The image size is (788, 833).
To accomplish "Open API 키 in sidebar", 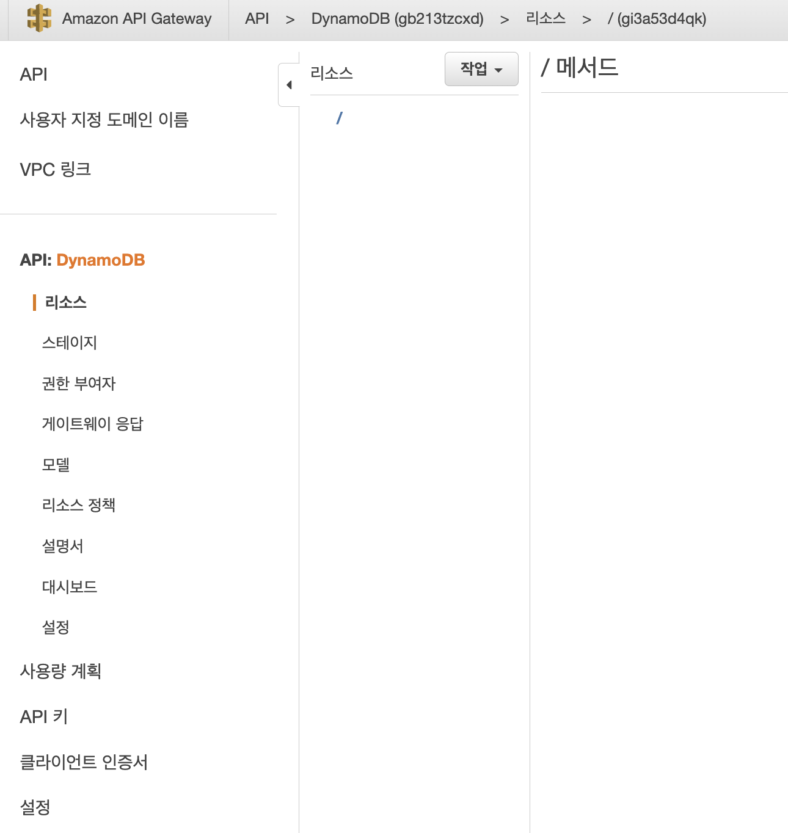I will click(44, 716).
